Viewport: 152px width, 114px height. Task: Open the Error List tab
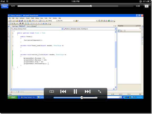(x=14, y=92)
